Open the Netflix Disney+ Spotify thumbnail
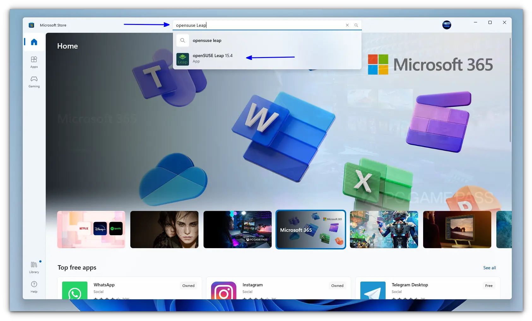 pos(91,229)
